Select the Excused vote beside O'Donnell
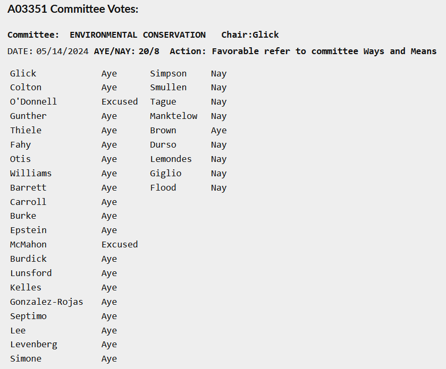 click(120, 102)
